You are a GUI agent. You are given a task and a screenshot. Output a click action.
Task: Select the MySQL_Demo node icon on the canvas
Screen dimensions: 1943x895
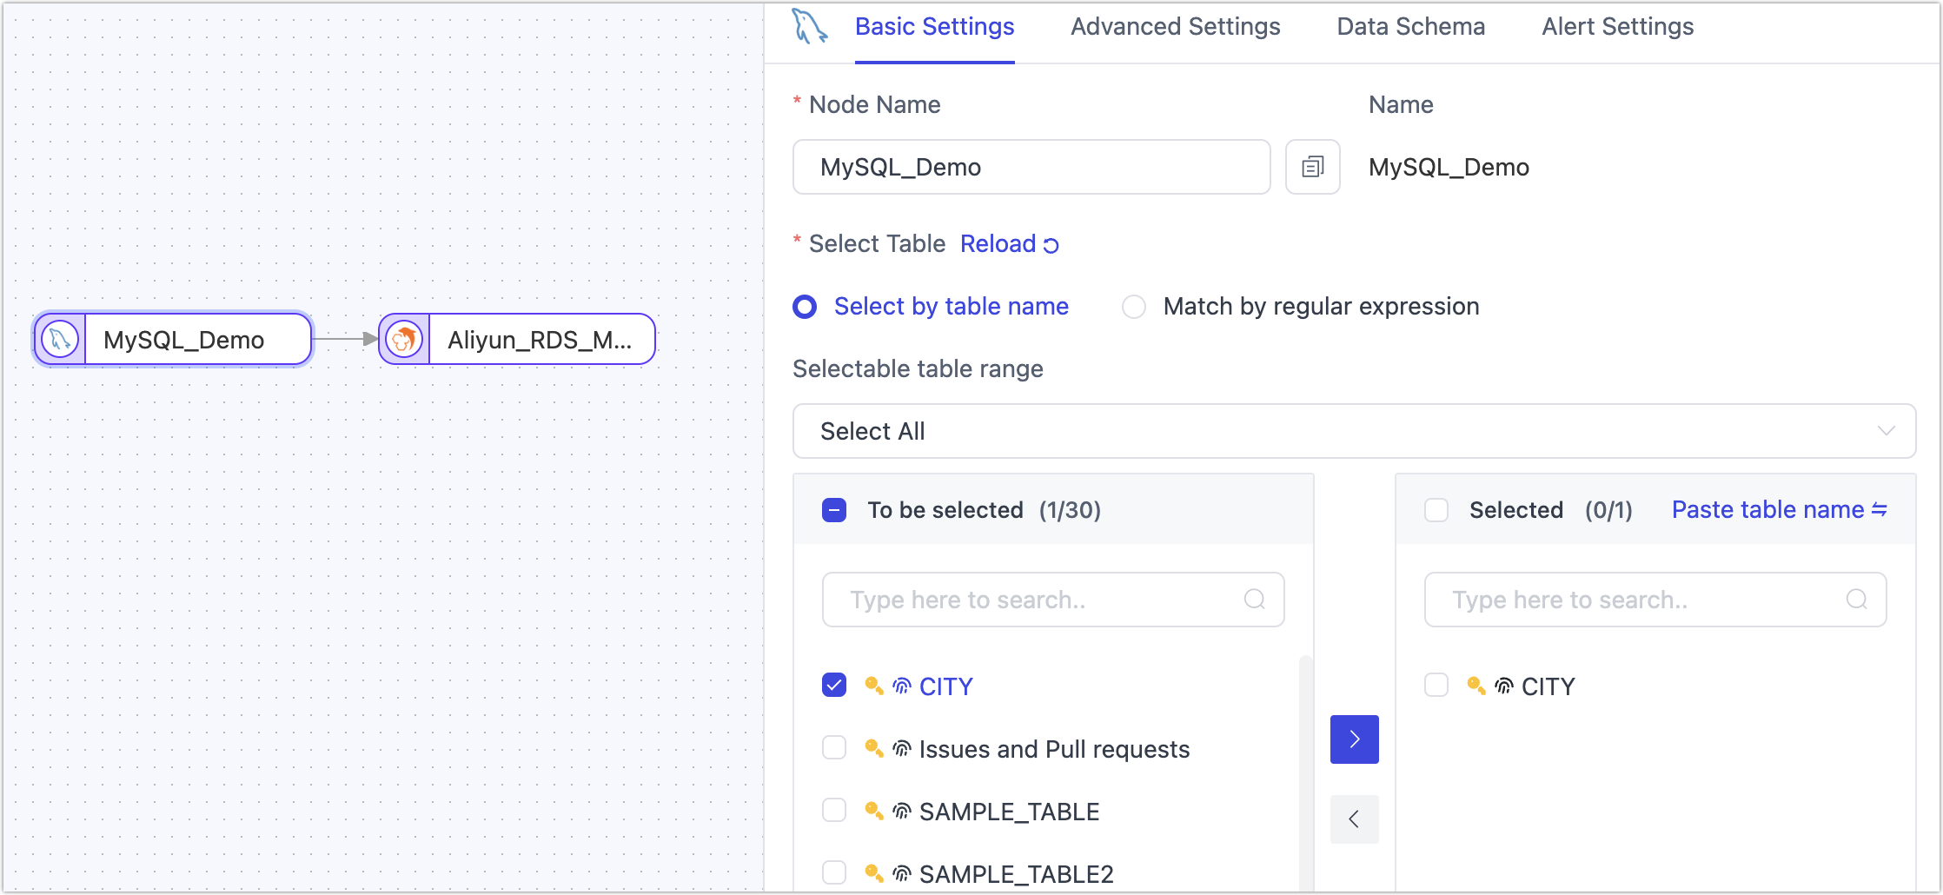click(57, 339)
